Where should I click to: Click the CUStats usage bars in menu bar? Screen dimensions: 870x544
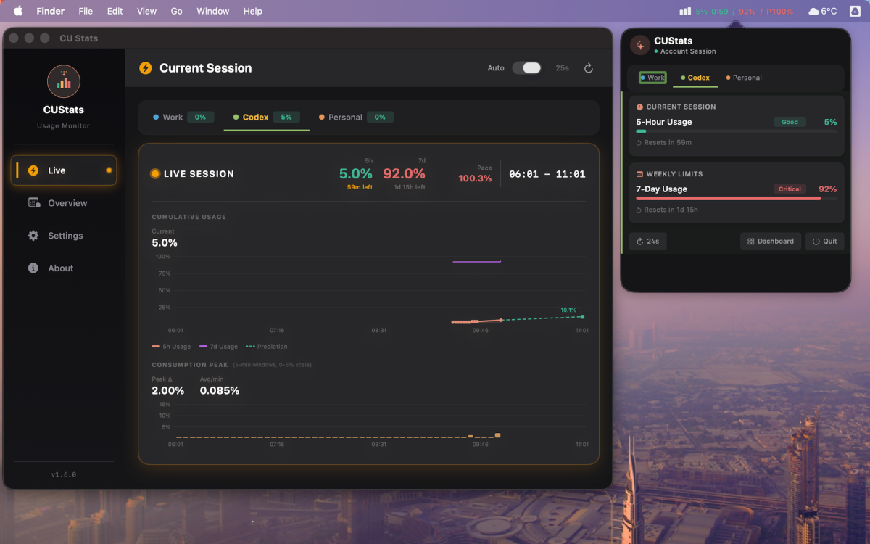coord(684,11)
